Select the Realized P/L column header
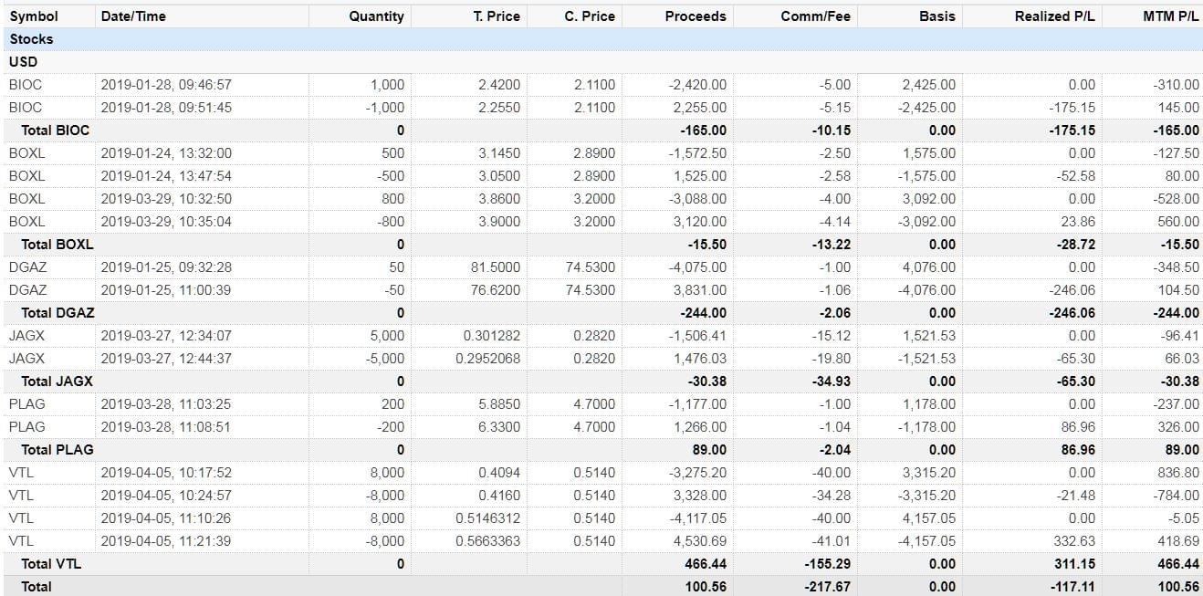1203x596 pixels. click(x=1054, y=16)
